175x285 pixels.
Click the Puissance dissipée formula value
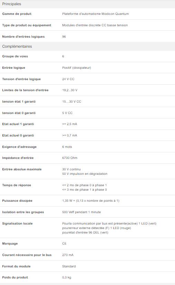click(91, 201)
